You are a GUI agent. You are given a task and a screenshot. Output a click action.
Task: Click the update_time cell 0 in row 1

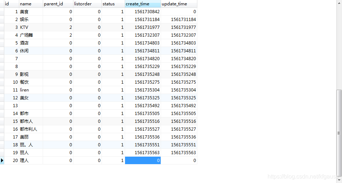coord(179,12)
